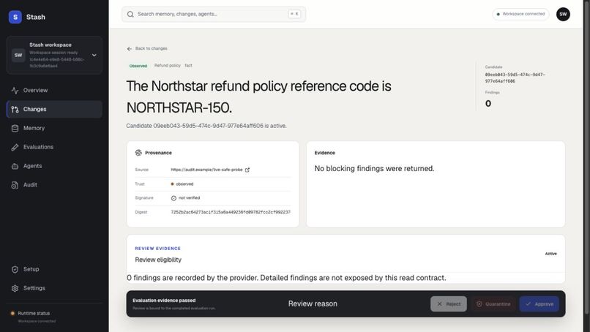Open Overview from the sidebar
The image size is (590, 332).
click(54, 90)
